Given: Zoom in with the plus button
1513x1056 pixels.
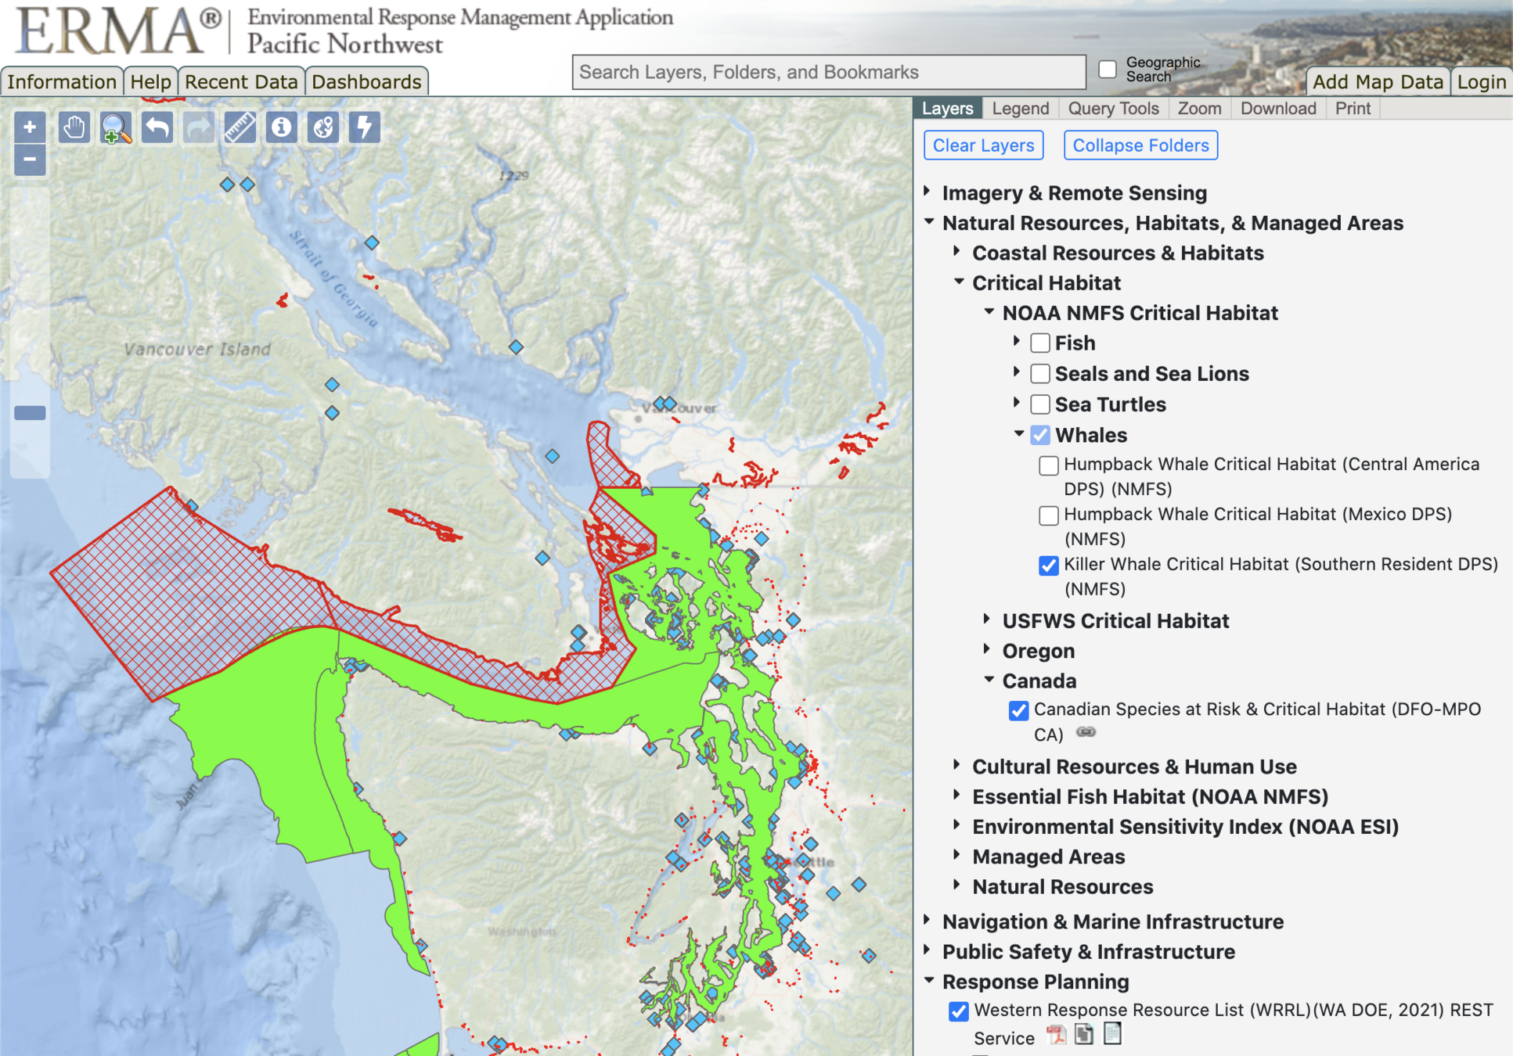Looking at the screenshot, I should [x=30, y=128].
